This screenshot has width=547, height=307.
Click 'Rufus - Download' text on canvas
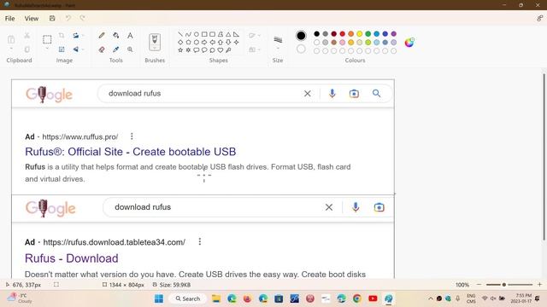(x=72, y=258)
